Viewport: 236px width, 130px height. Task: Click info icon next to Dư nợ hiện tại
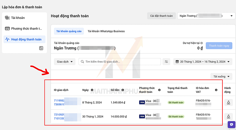click(201, 43)
